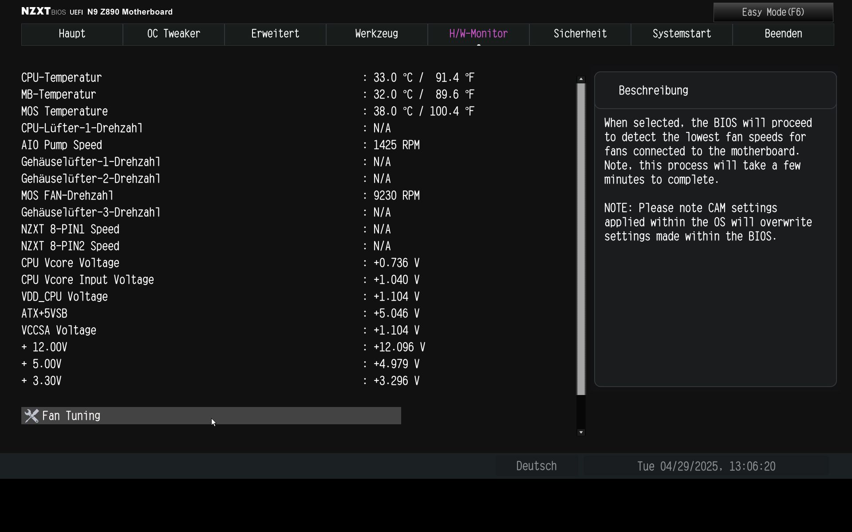Open the Deutsch language selector
The height and width of the screenshot is (532, 852).
[x=536, y=466]
